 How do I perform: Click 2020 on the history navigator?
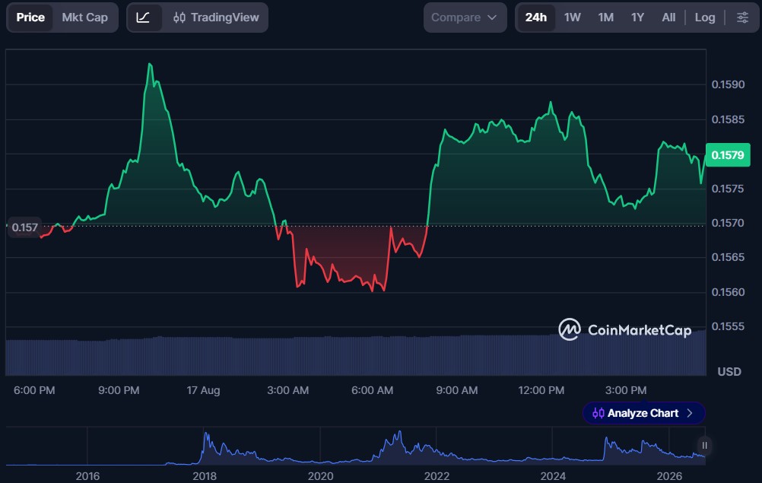pyautogui.click(x=320, y=476)
